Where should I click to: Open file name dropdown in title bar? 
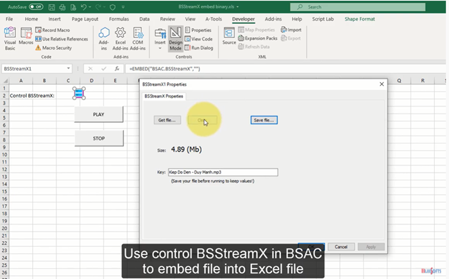pos(237,7)
